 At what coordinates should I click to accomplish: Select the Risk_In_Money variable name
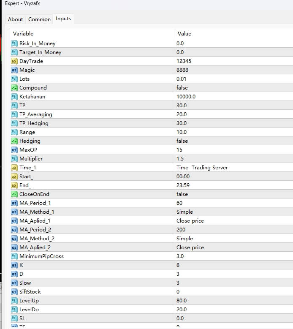pyautogui.click(x=37, y=44)
